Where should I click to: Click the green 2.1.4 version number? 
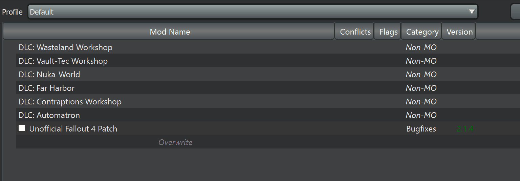[x=465, y=129]
